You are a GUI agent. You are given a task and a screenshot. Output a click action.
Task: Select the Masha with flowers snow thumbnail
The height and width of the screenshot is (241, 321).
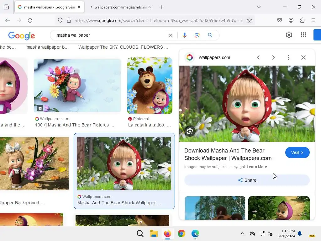[77, 86]
